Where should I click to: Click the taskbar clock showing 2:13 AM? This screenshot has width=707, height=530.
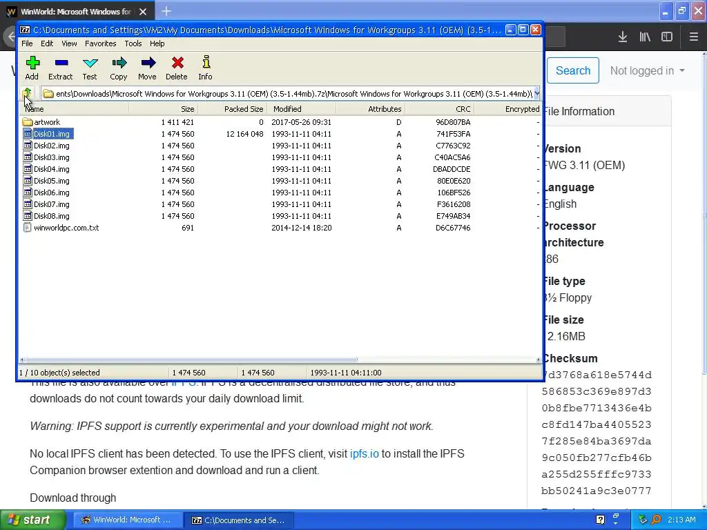click(681, 520)
